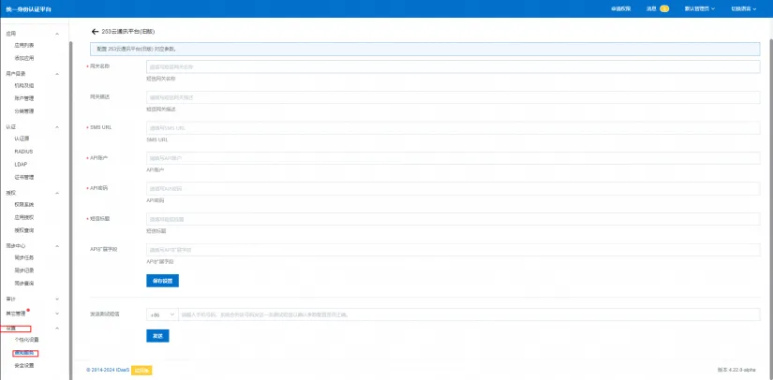This screenshot has height=380, width=773.
Task: Go to 账户管理 in the sidebar
Action: (x=24, y=96)
